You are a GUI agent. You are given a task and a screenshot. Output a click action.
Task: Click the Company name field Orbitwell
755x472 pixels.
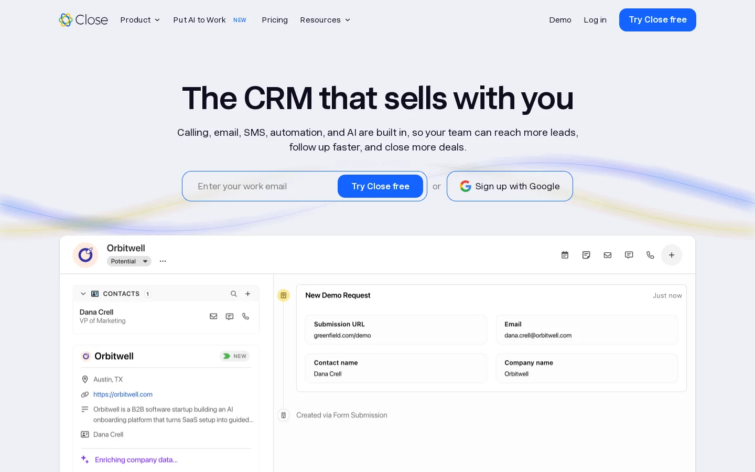coord(587,368)
